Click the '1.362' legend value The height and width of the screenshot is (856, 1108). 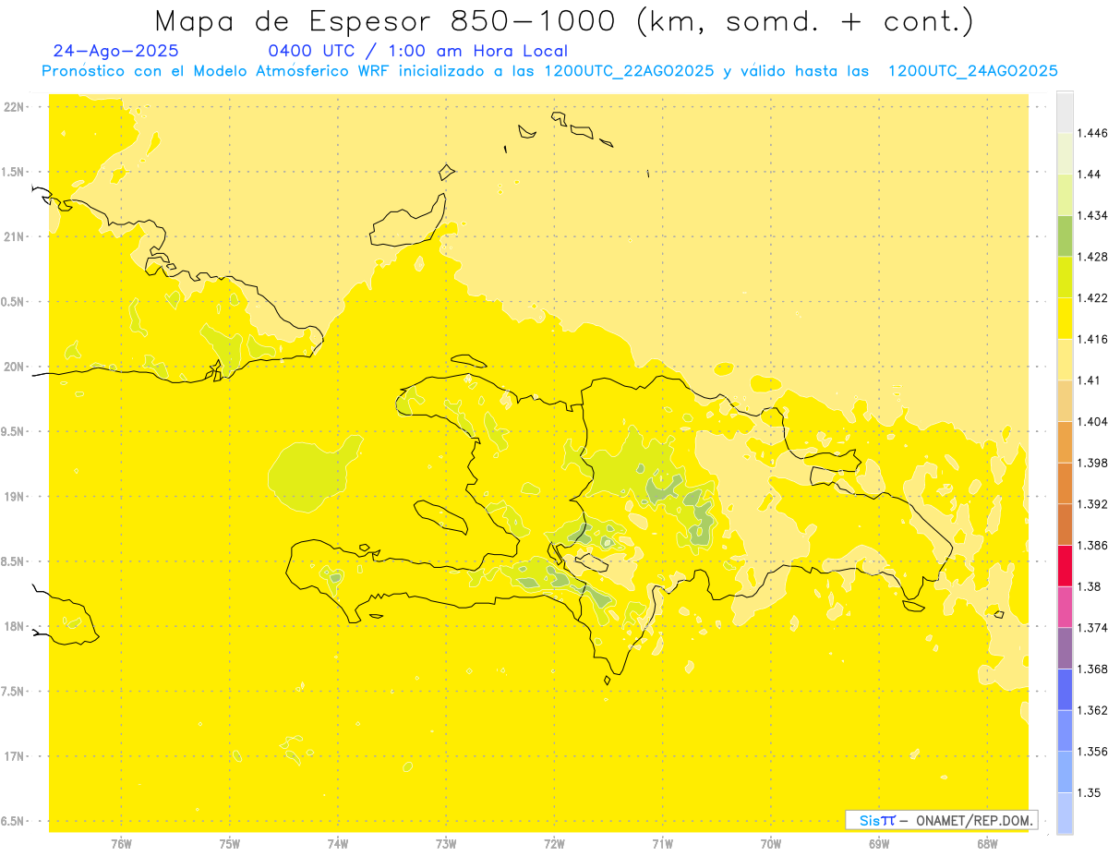click(x=1090, y=710)
